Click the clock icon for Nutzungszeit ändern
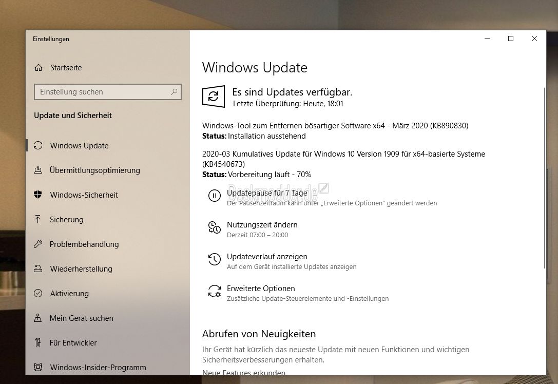This screenshot has height=384, width=558. (x=214, y=227)
